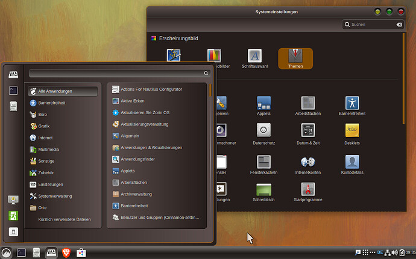
Task: Open Themen in Systemeinstellungen
Action: (x=295, y=58)
